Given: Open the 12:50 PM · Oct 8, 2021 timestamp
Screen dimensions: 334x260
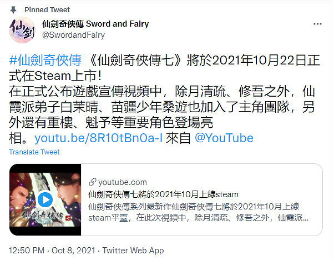Looking at the screenshot, I should 52,250.
